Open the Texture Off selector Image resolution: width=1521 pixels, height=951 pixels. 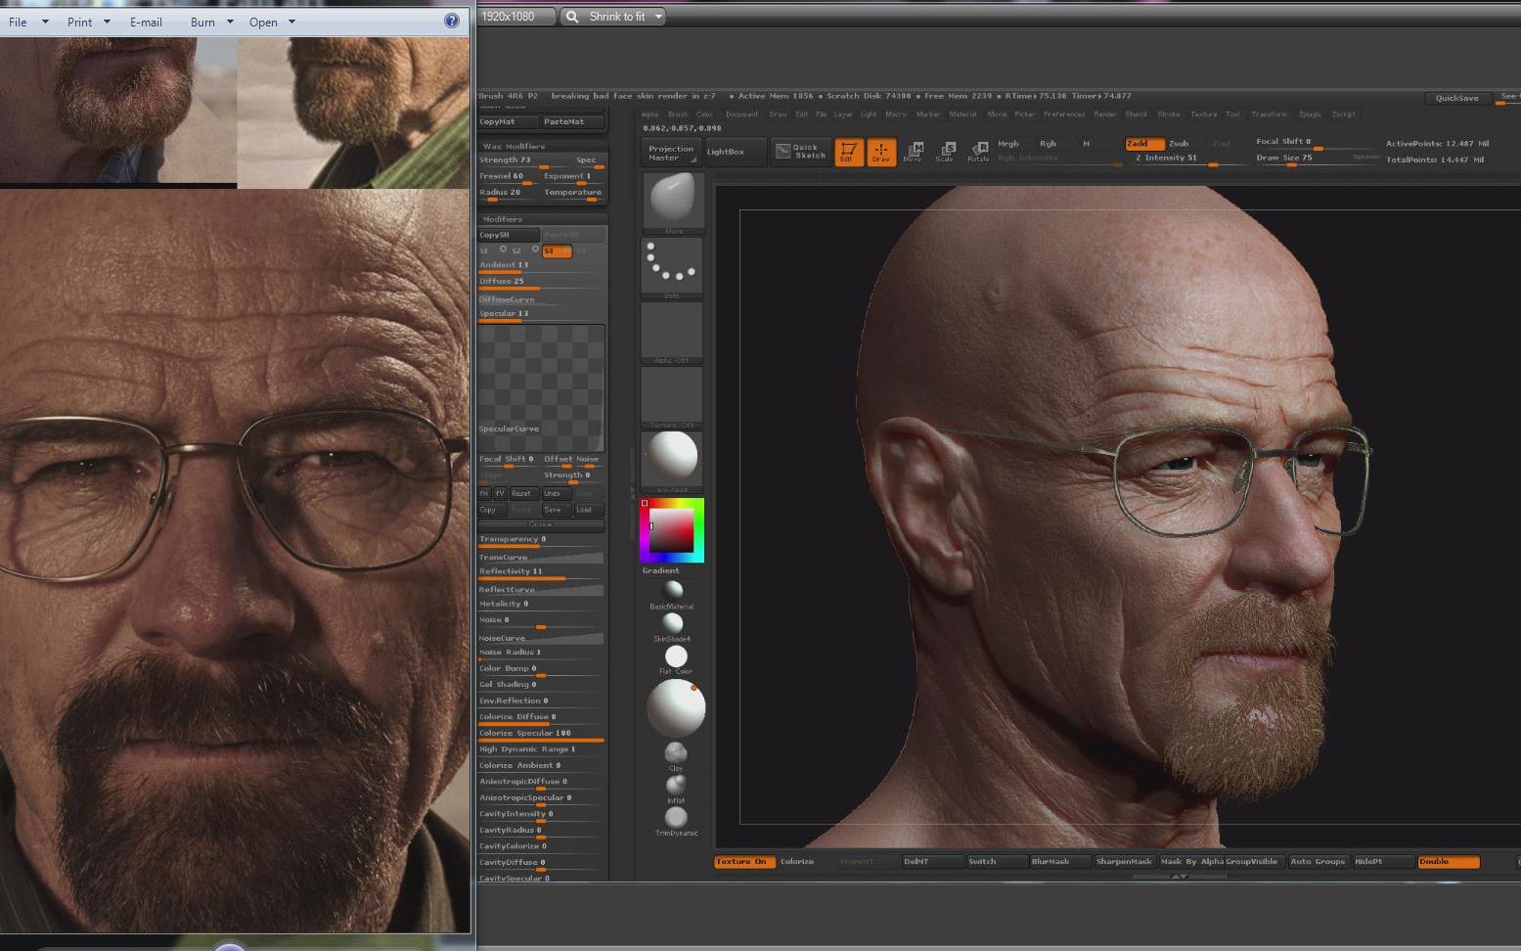(x=671, y=395)
